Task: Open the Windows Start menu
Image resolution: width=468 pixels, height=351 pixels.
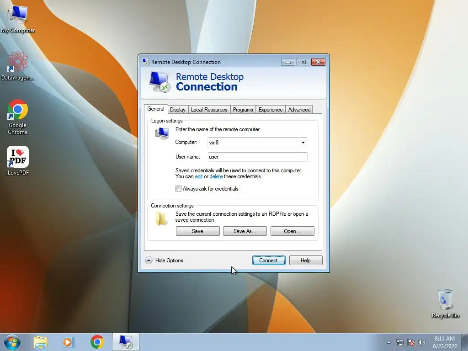Action: pyautogui.click(x=12, y=342)
